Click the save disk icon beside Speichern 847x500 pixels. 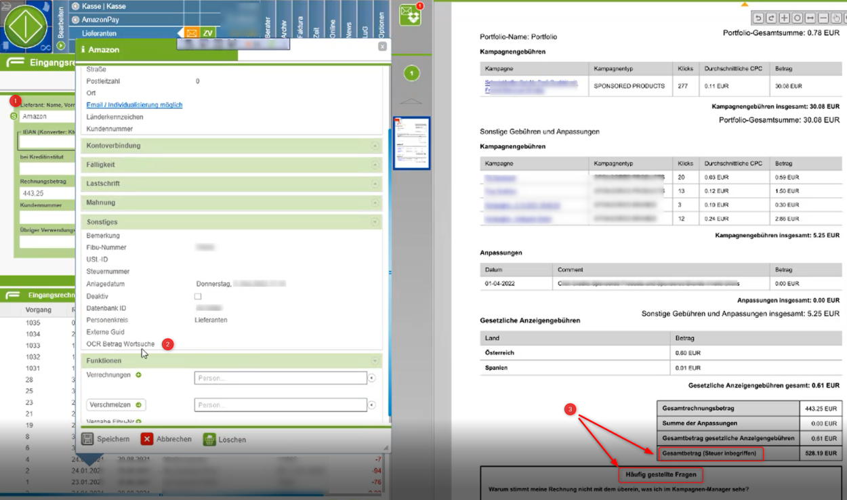click(x=87, y=439)
